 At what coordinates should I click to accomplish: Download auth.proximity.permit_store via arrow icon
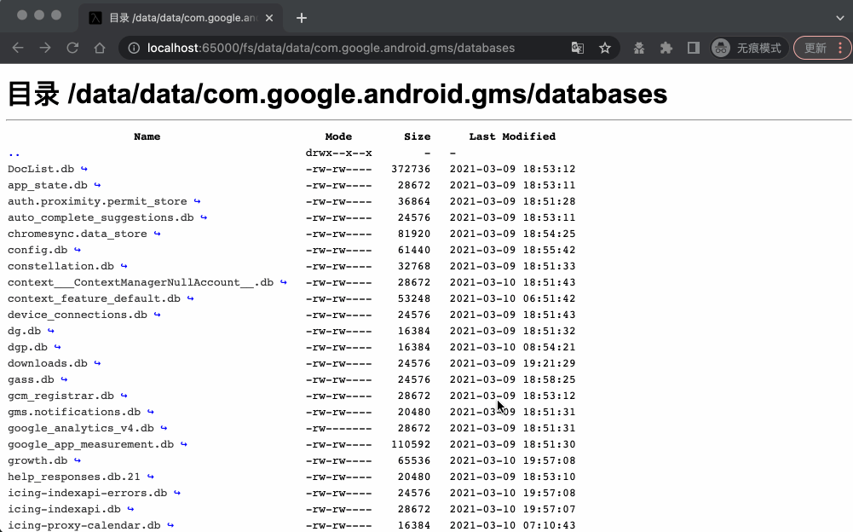197,201
